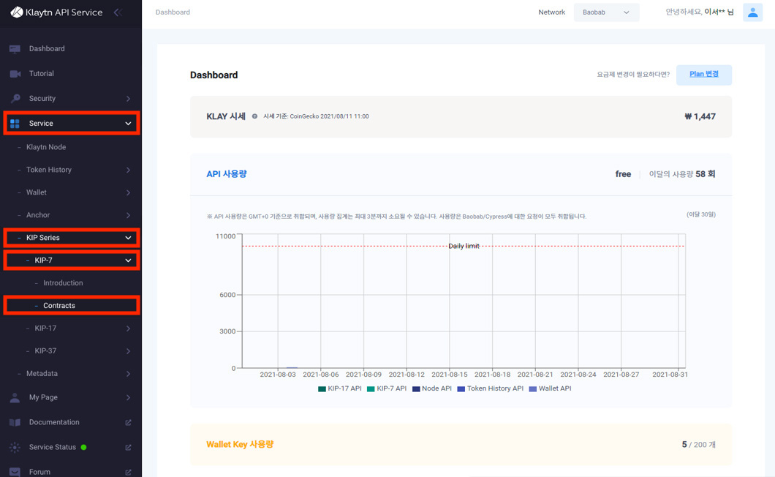Expand the Security submenu chevron

pyautogui.click(x=128, y=99)
